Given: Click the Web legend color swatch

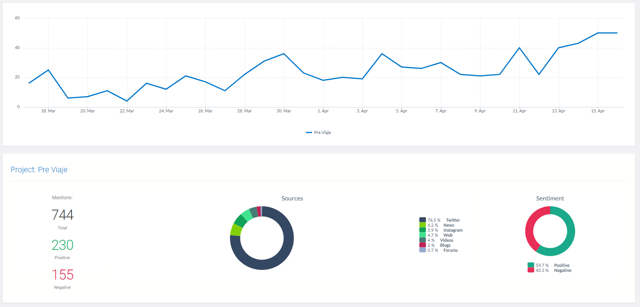Looking at the screenshot, I should [x=422, y=235].
